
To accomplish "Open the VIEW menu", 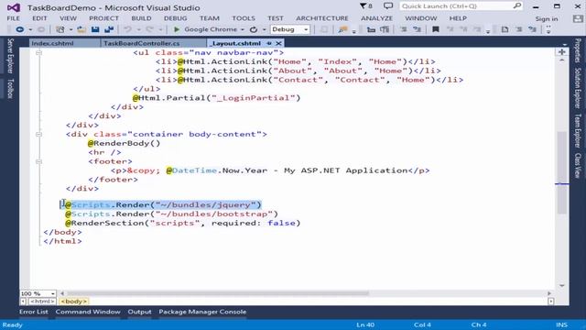I will (68, 18).
